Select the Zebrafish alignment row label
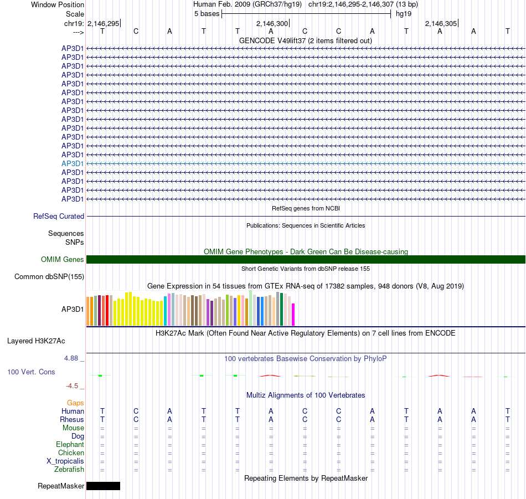This screenshot has height=499, width=526. pos(69,469)
